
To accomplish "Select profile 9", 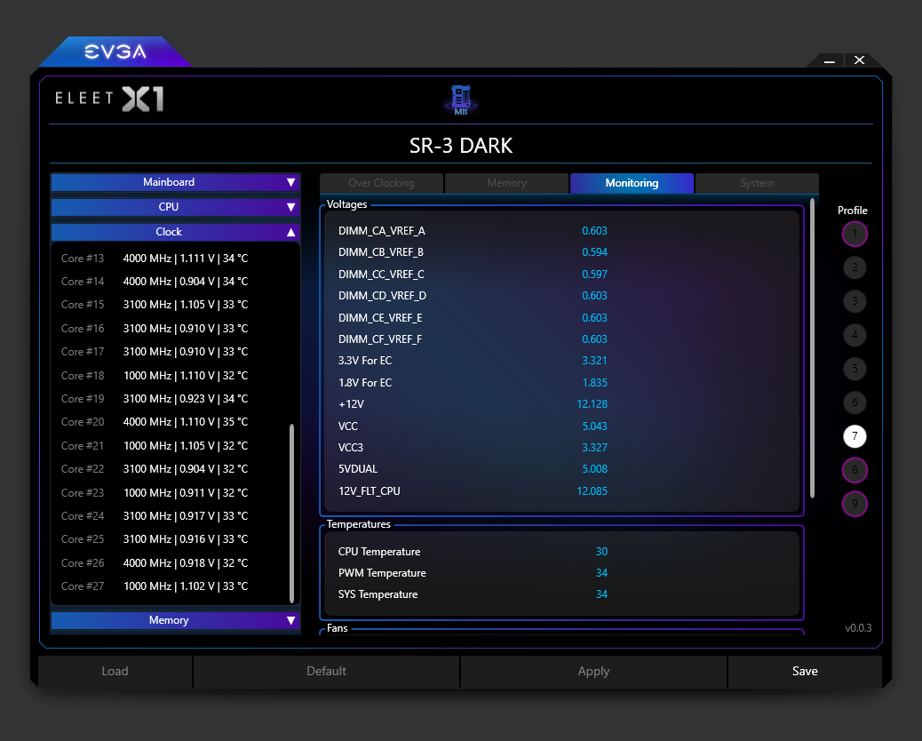I will [x=854, y=504].
